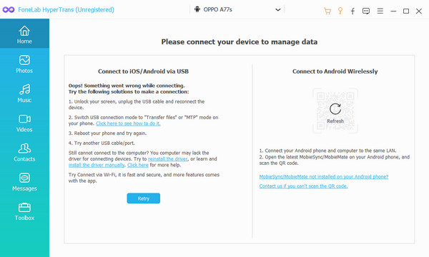Click the Retry button
429x257 pixels.
(144, 198)
